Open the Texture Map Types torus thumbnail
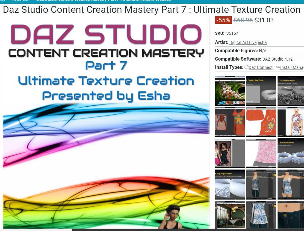The image size is (304, 231). pyautogui.click(x=261, y=91)
